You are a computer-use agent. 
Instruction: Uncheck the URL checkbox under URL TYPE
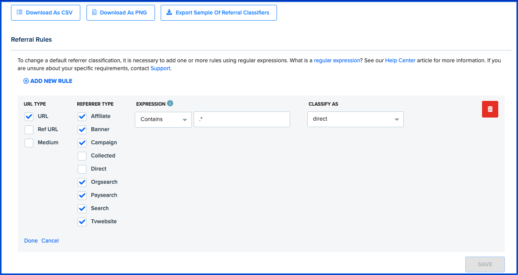(29, 116)
